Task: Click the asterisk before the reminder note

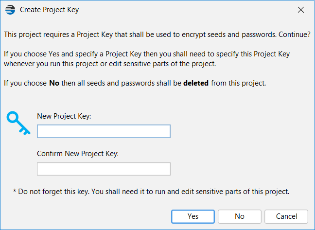Action: point(15,191)
